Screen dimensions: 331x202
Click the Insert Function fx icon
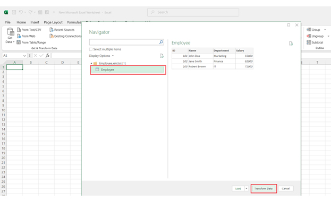47,56
